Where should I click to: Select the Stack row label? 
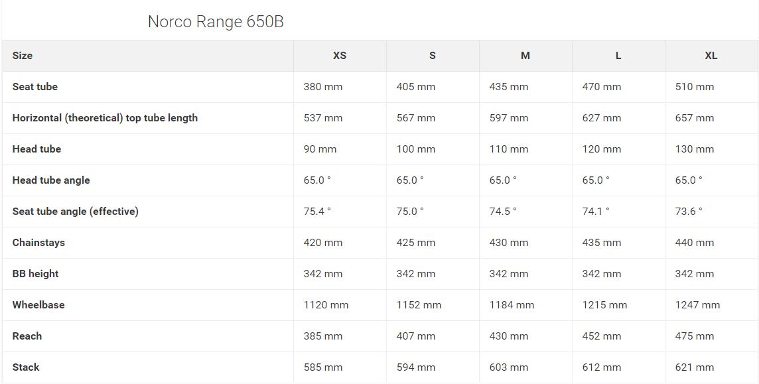coord(26,367)
